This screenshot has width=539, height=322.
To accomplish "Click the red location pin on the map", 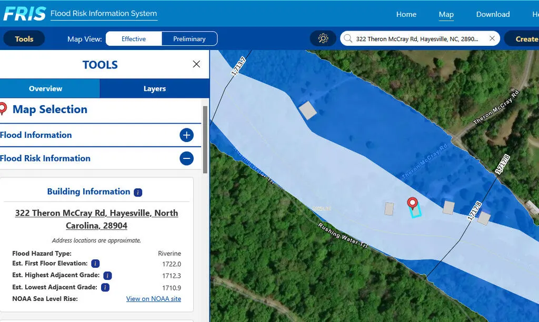I will 412,203.
